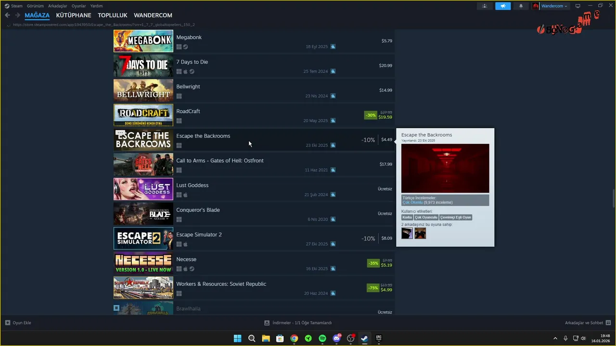Image resolution: width=616 pixels, height=346 pixels.
Task: Click the Steam logo icon in the menu bar
Action: [x=7, y=6]
